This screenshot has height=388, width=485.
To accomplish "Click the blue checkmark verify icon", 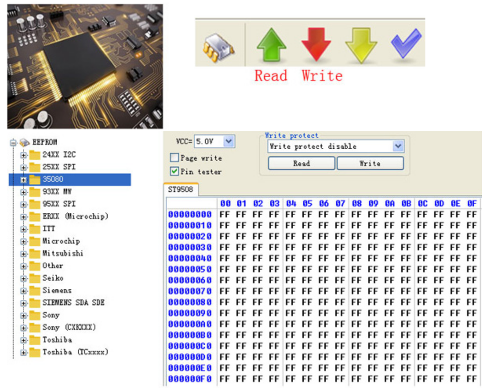I will point(406,44).
